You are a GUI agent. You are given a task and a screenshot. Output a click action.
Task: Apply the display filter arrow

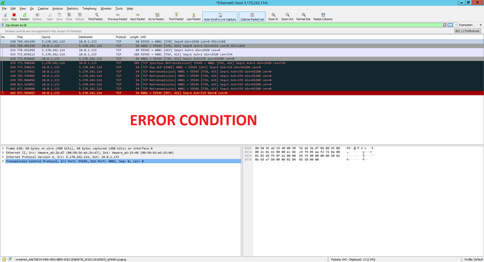click(450, 25)
